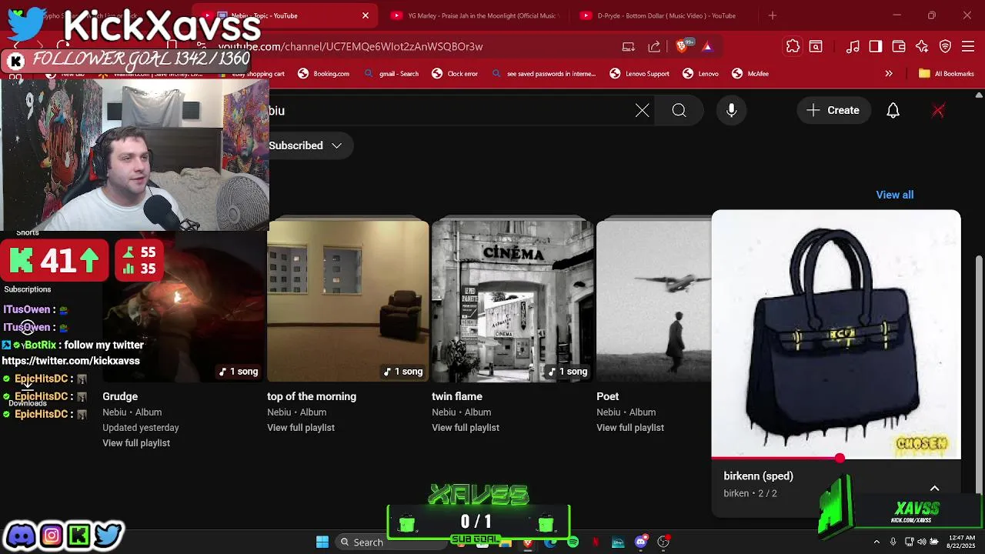View full playlist under Grudge
This screenshot has height=554, width=985.
pos(136,443)
